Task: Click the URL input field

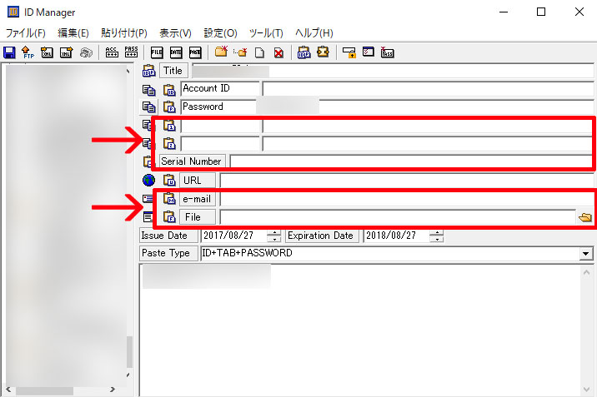Action: point(406,180)
